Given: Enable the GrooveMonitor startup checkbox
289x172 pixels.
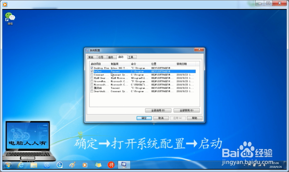Looking at the screenshot, I should coord(92,81).
